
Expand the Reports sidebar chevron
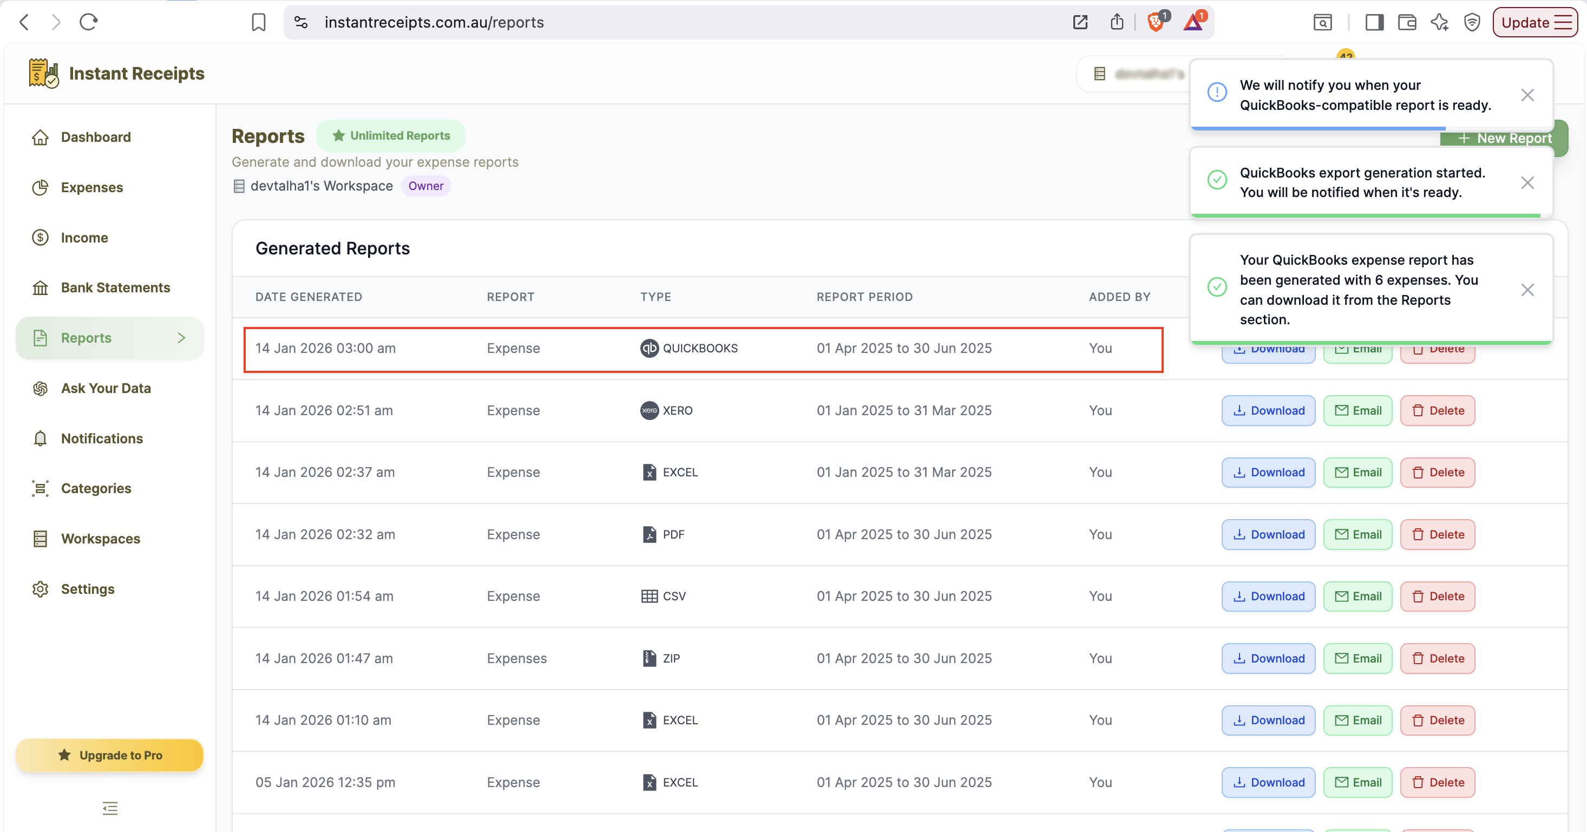coord(181,338)
